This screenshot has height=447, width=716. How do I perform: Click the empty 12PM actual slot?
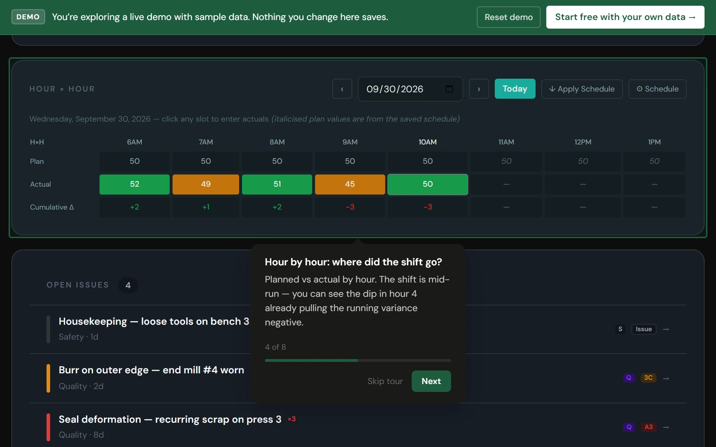(583, 184)
